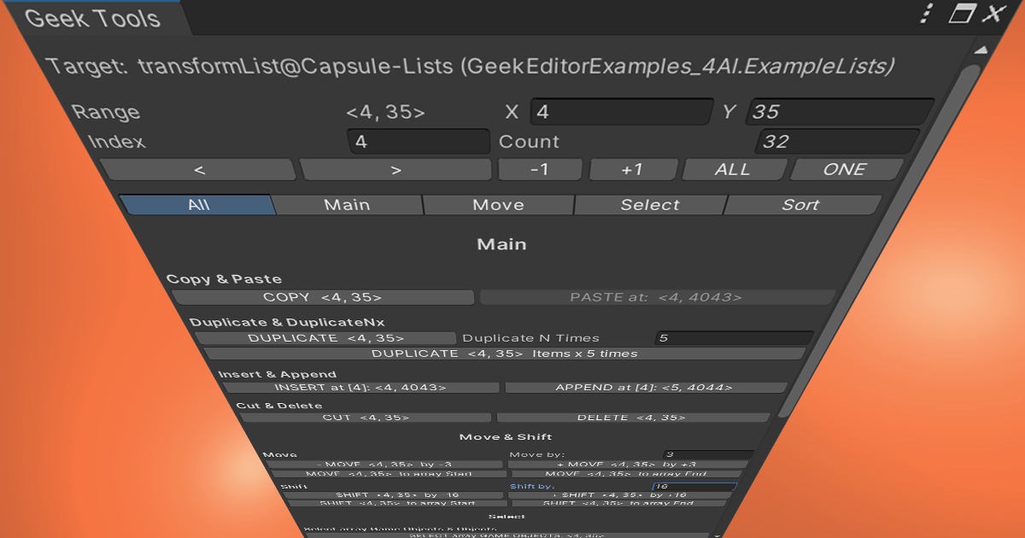Click the Move by input field

pyautogui.click(x=708, y=454)
